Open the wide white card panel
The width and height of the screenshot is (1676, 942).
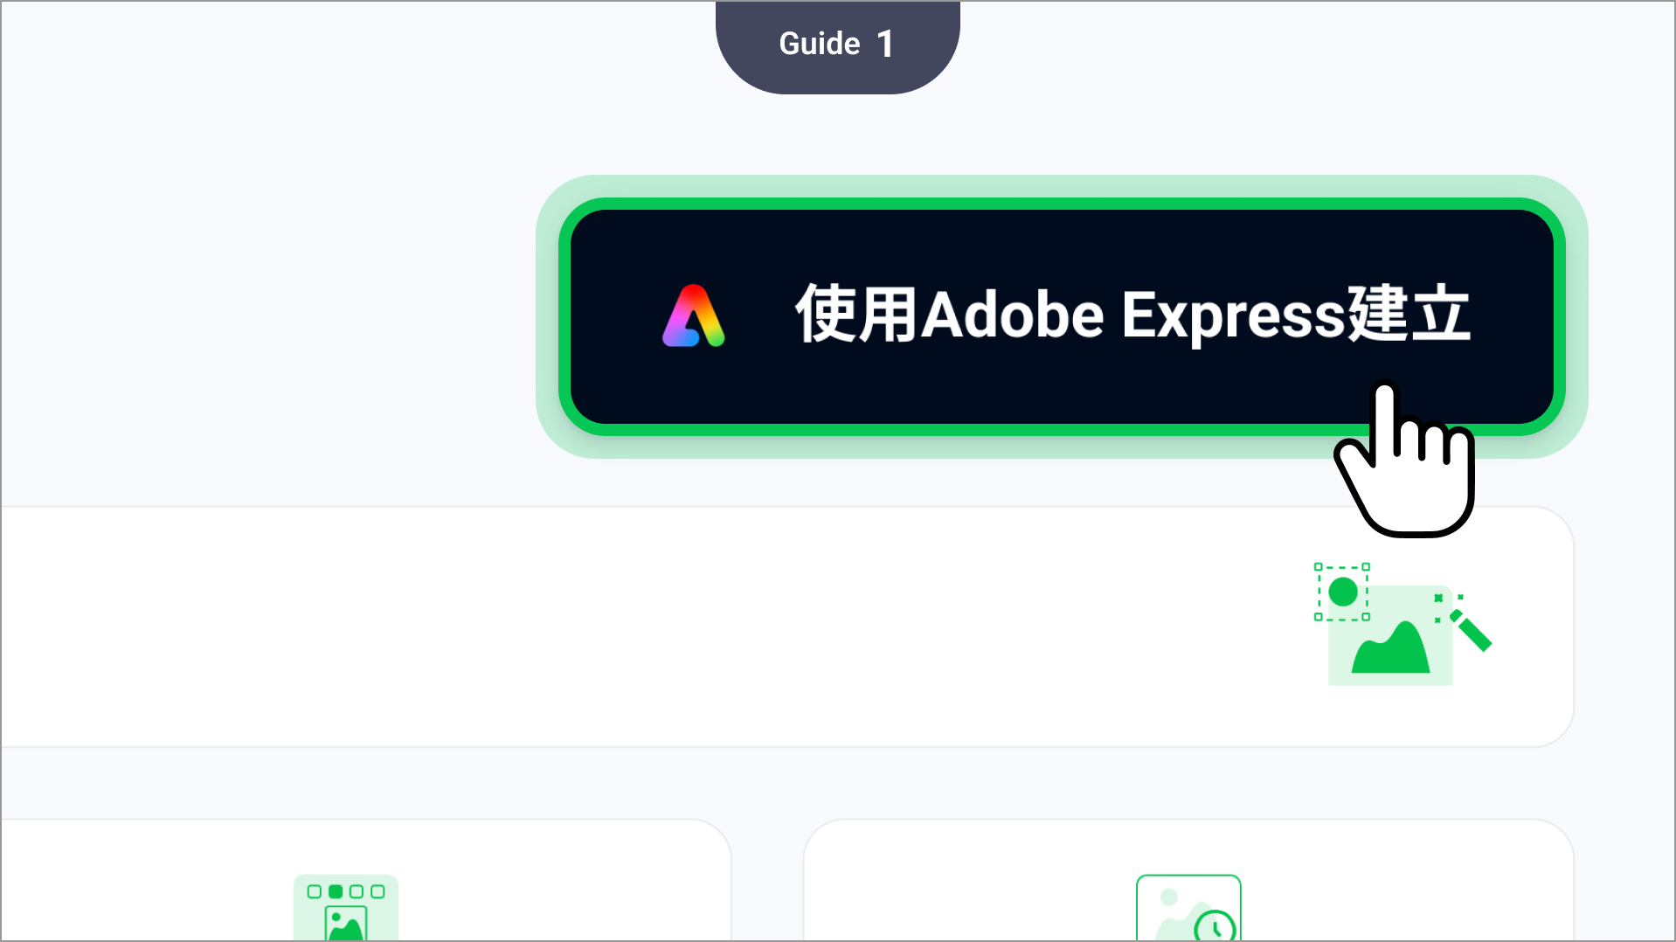tap(786, 627)
